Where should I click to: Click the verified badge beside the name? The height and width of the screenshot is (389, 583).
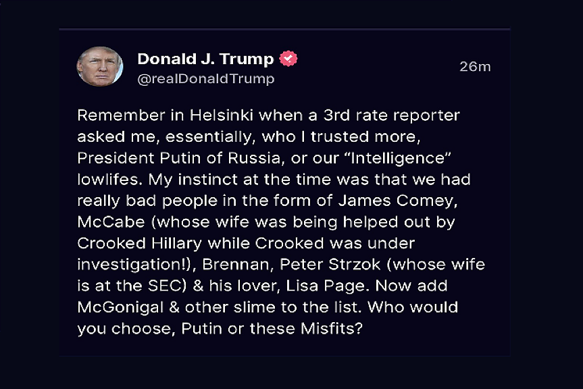click(289, 59)
